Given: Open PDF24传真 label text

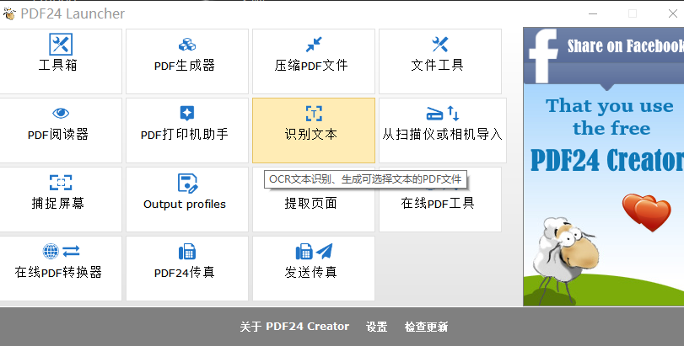Looking at the screenshot, I should tap(185, 273).
